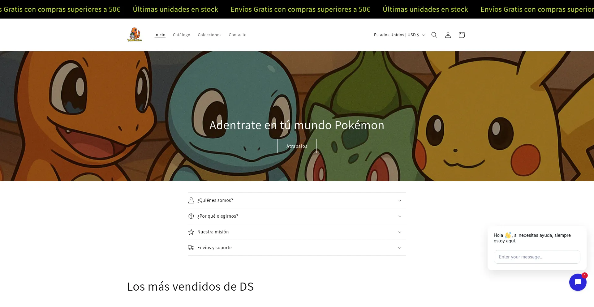Image resolution: width=594 pixels, height=307 pixels.
Task: Click the star icon beside Nuestra misión
Action: (x=191, y=232)
